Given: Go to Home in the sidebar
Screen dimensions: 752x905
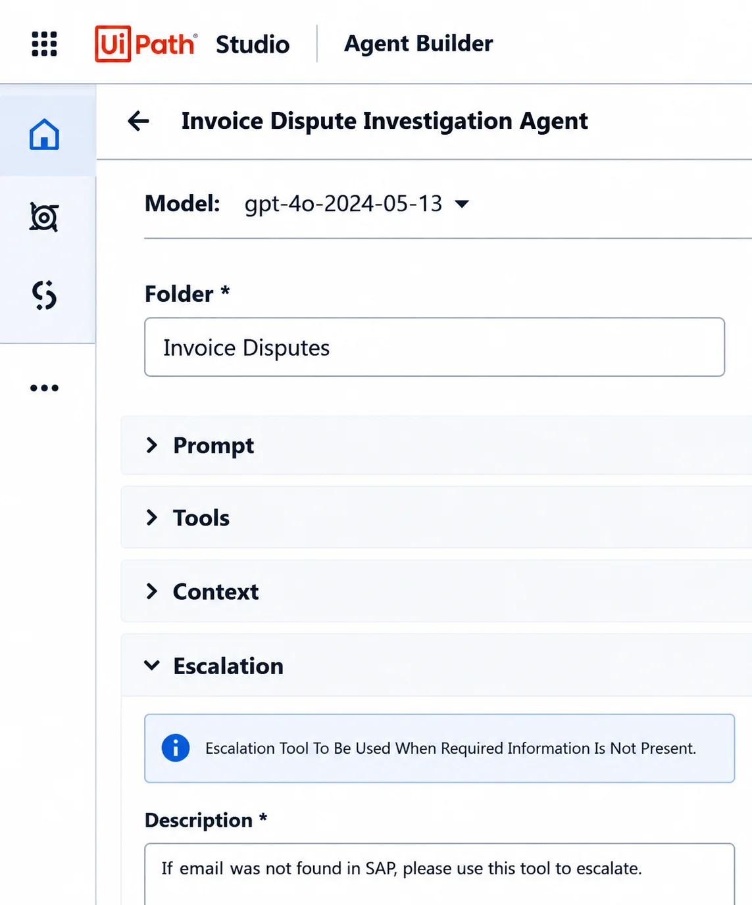Looking at the screenshot, I should [44, 135].
